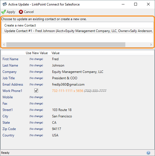Viewport: 155px width, 156px height.
Task: Click (No change) in the Country row
Action: click(36, 135)
